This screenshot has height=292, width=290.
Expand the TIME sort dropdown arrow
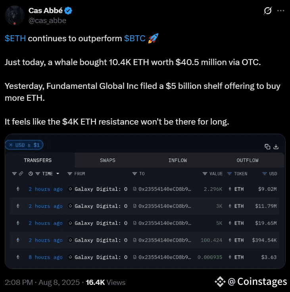coord(58,173)
